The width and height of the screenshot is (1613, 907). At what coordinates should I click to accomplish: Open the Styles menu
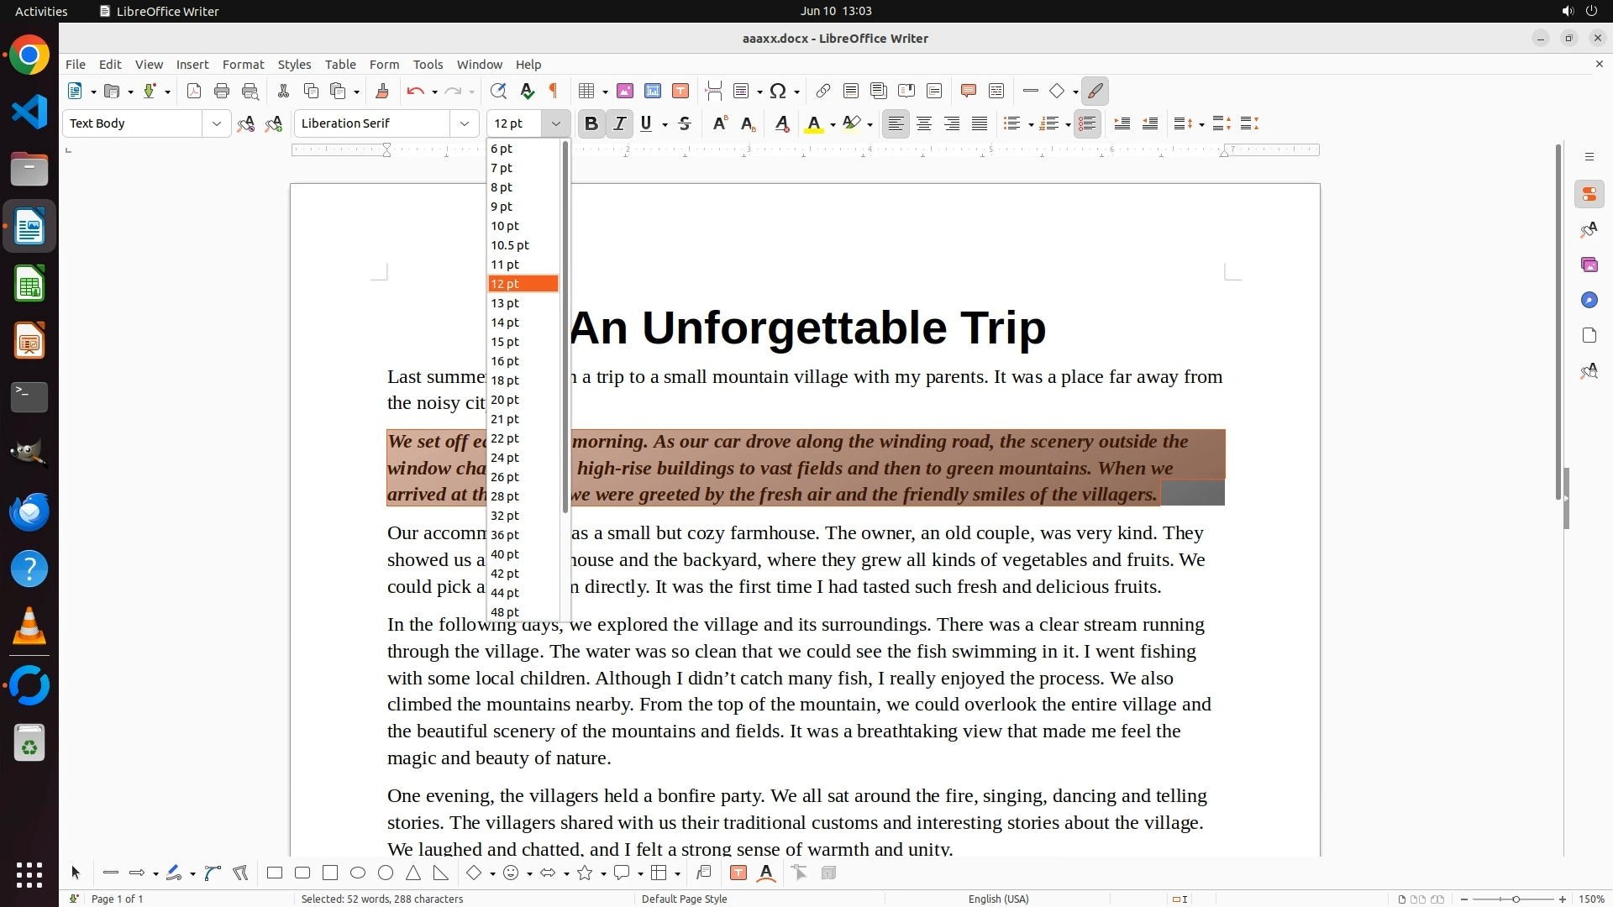pos(294,64)
